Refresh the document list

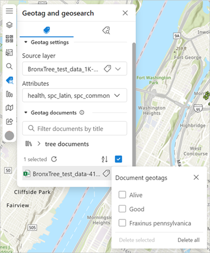pos(54,159)
